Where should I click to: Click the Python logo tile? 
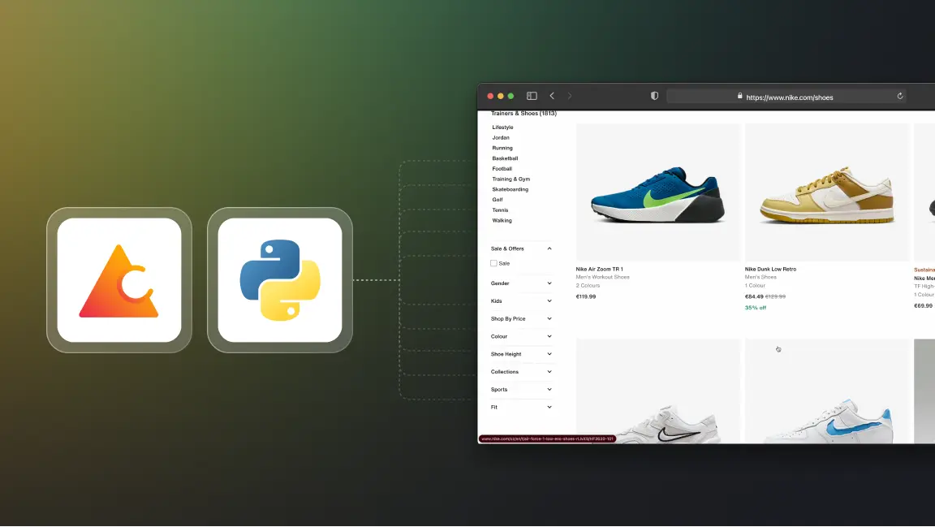pyautogui.click(x=280, y=280)
